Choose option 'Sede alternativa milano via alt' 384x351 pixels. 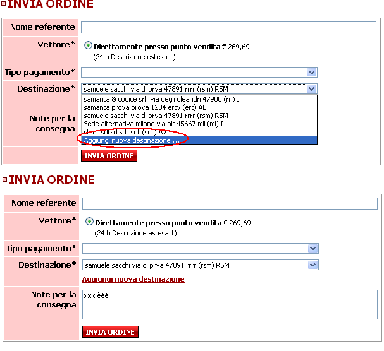point(199,124)
